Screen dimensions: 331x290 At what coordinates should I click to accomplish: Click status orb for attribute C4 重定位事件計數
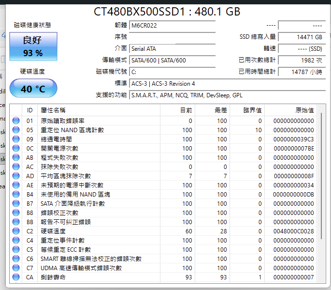[x=16, y=240]
